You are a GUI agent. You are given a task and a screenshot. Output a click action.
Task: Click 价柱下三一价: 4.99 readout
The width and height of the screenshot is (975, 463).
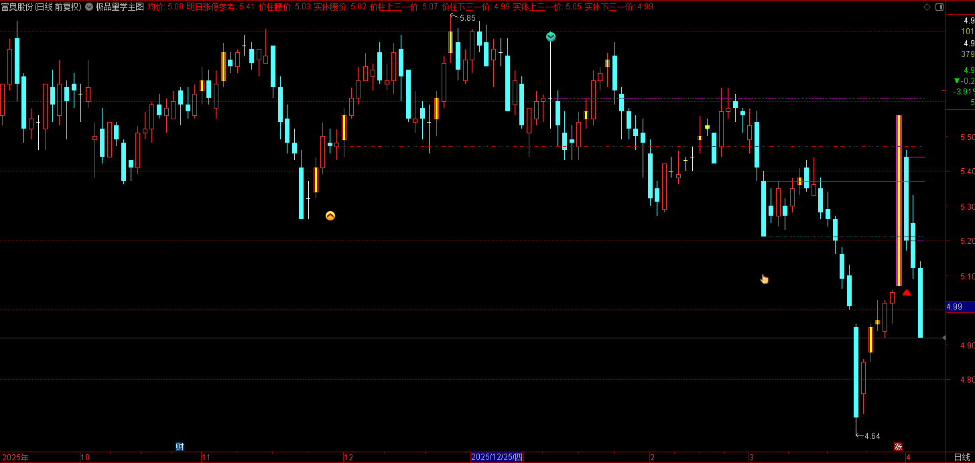tap(475, 7)
